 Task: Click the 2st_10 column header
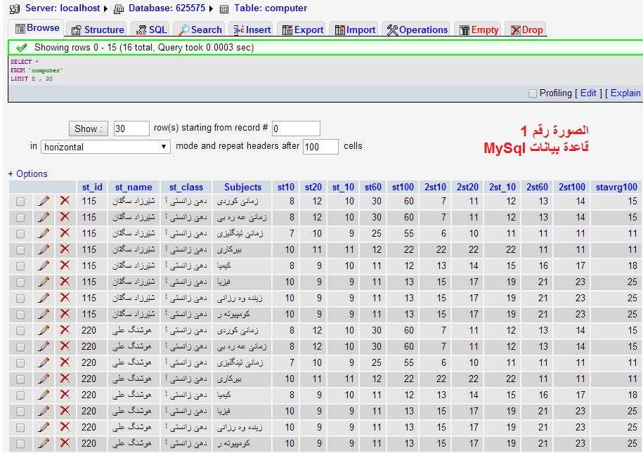coord(502,188)
